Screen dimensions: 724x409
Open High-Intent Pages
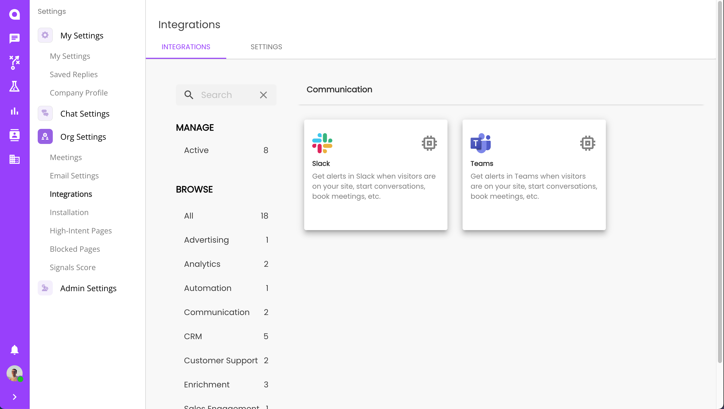(81, 231)
